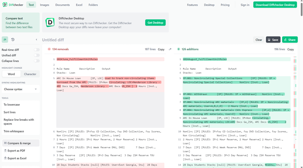Click the Export as Excel icon
Viewport: 303px width, 168px height.
[5, 158]
